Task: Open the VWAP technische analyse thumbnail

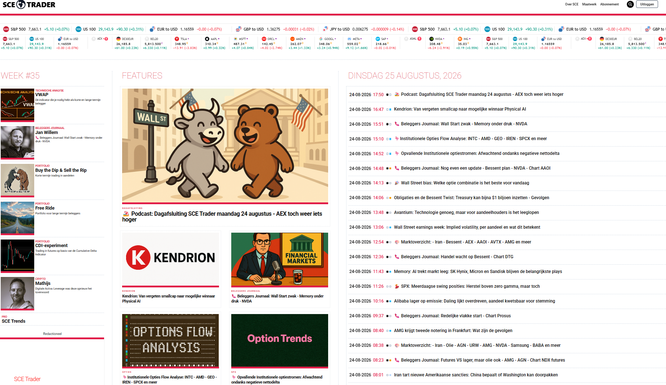Action: 17,105
